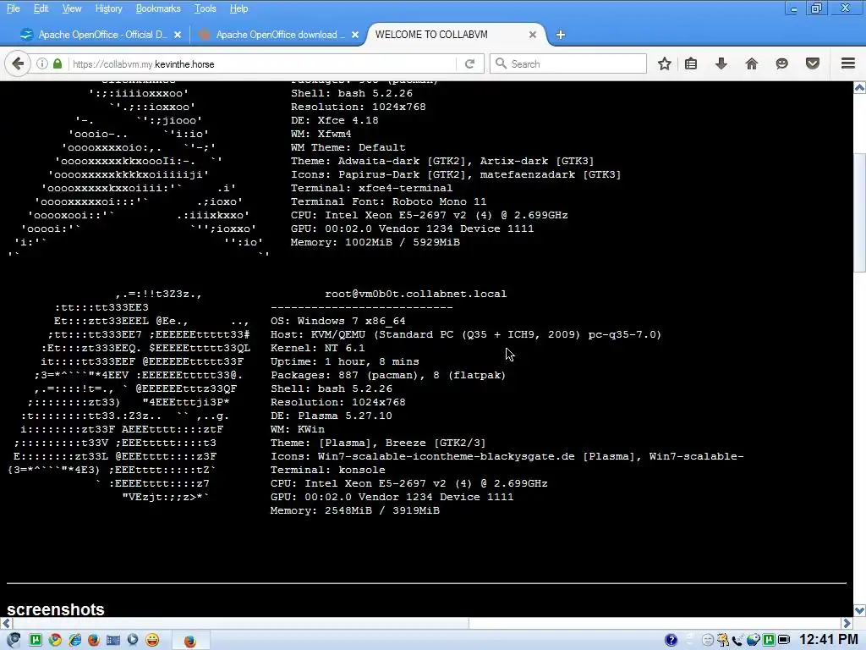Click the green padlock security icon

click(x=58, y=63)
